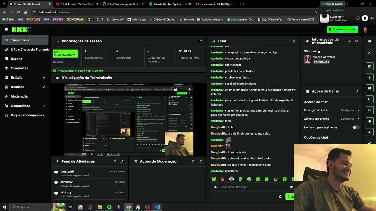Open Windows Task View from the taskbar

(x=70, y=207)
